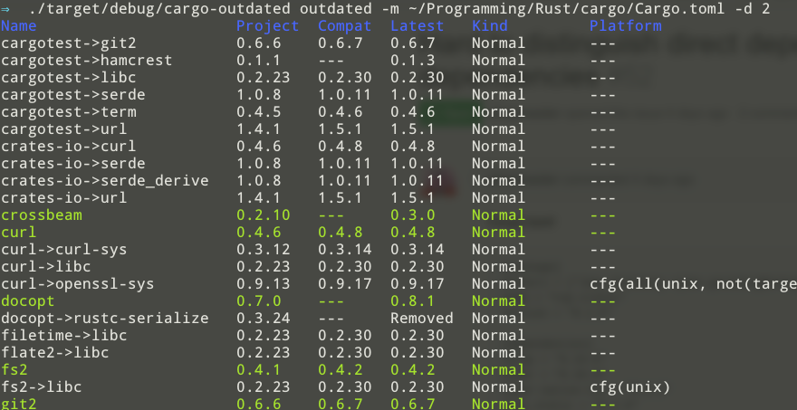The width and height of the screenshot is (797, 410).
Task: Select the crates-io->serde row name
Action: tap(73, 164)
